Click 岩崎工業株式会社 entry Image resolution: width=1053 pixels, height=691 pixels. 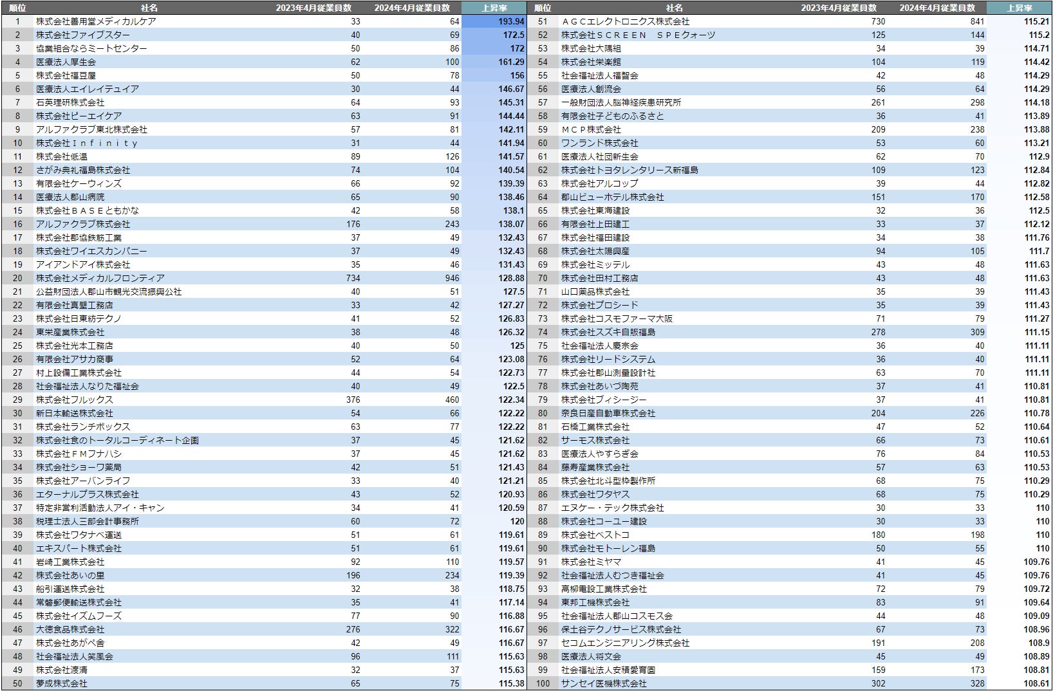click(x=70, y=562)
